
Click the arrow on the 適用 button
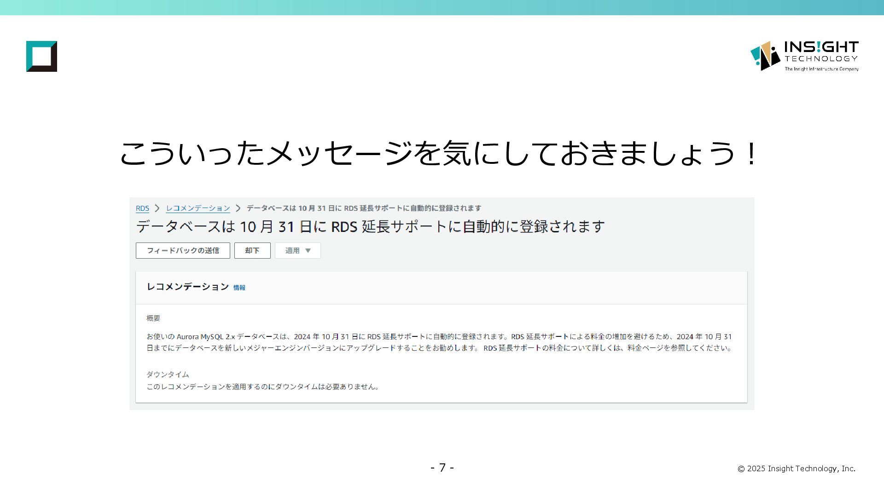point(308,250)
